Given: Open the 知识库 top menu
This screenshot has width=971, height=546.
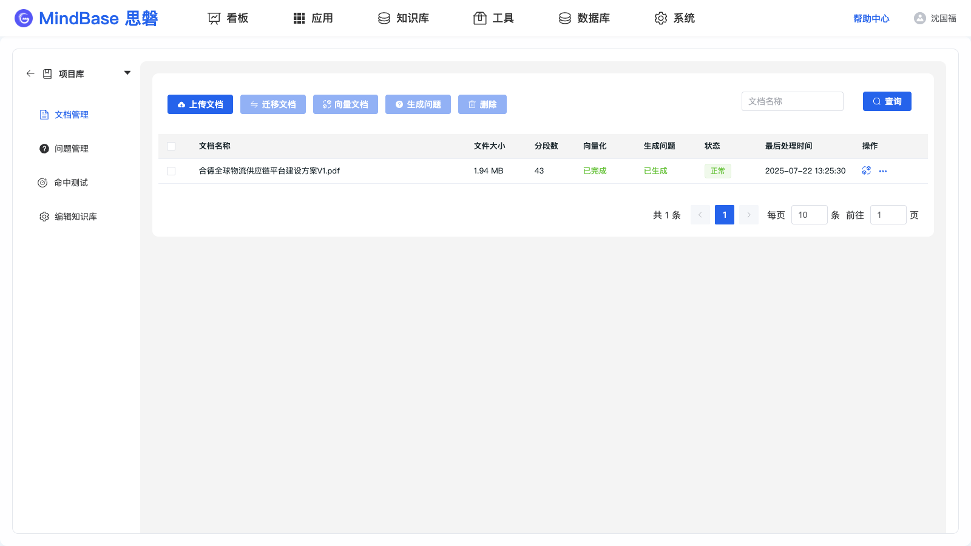Looking at the screenshot, I should [404, 18].
